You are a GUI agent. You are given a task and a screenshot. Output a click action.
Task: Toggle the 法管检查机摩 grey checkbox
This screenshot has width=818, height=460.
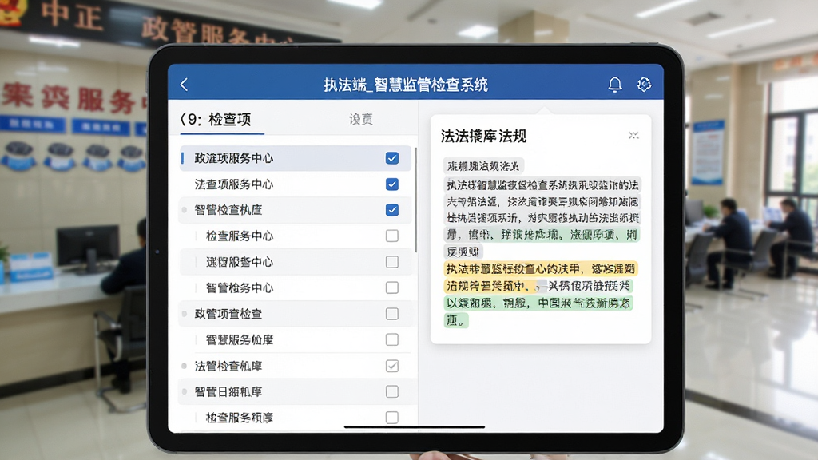(391, 366)
